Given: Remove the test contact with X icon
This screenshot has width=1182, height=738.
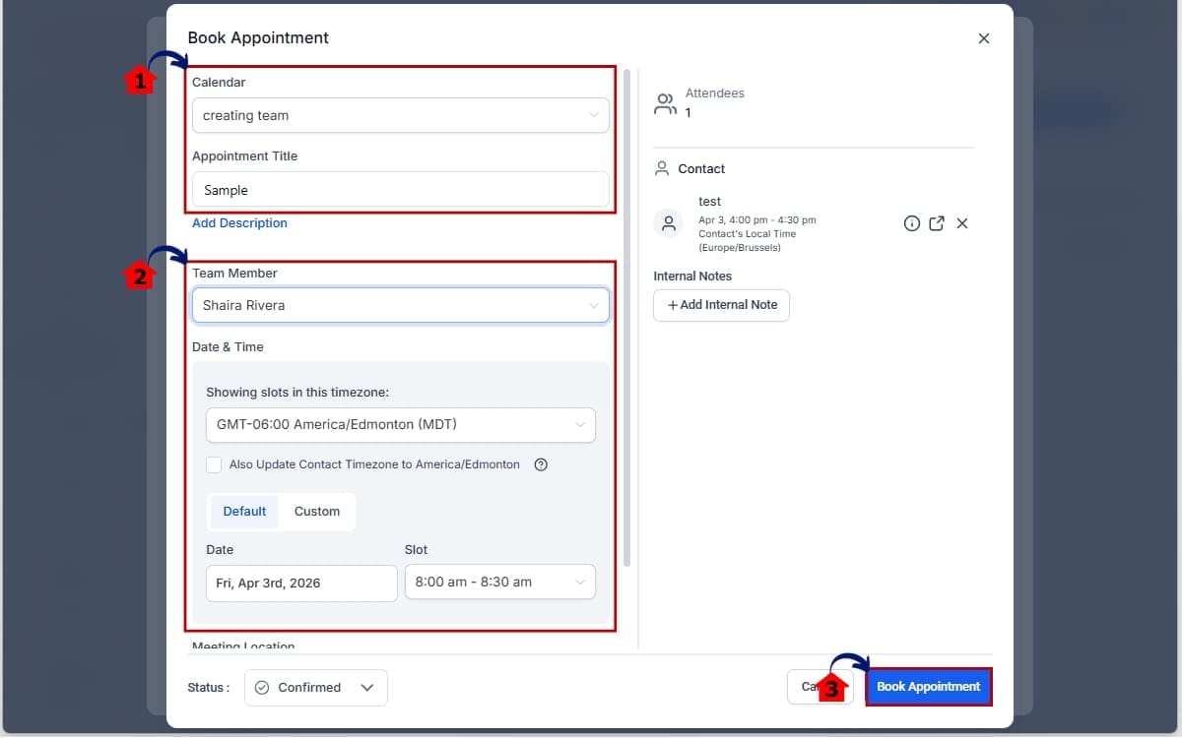Looking at the screenshot, I should tap(962, 223).
